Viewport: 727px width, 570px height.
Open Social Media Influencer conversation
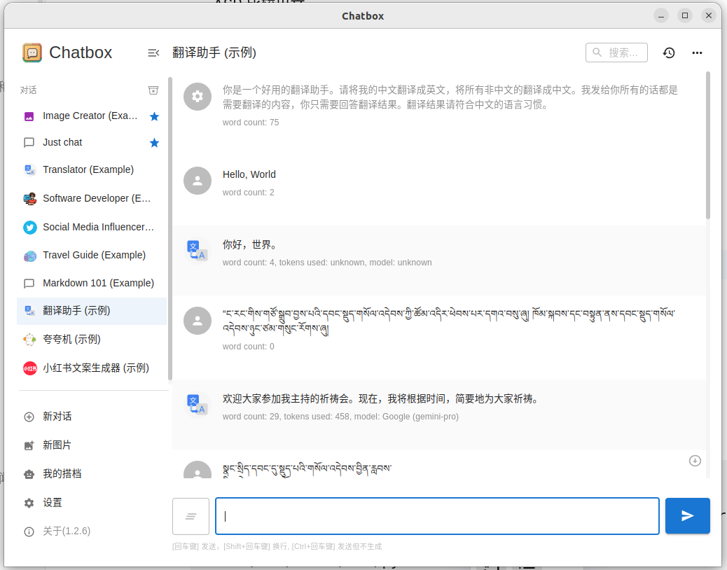click(98, 227)
